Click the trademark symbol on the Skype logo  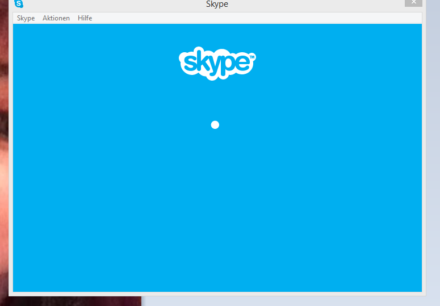pos(252,57)
